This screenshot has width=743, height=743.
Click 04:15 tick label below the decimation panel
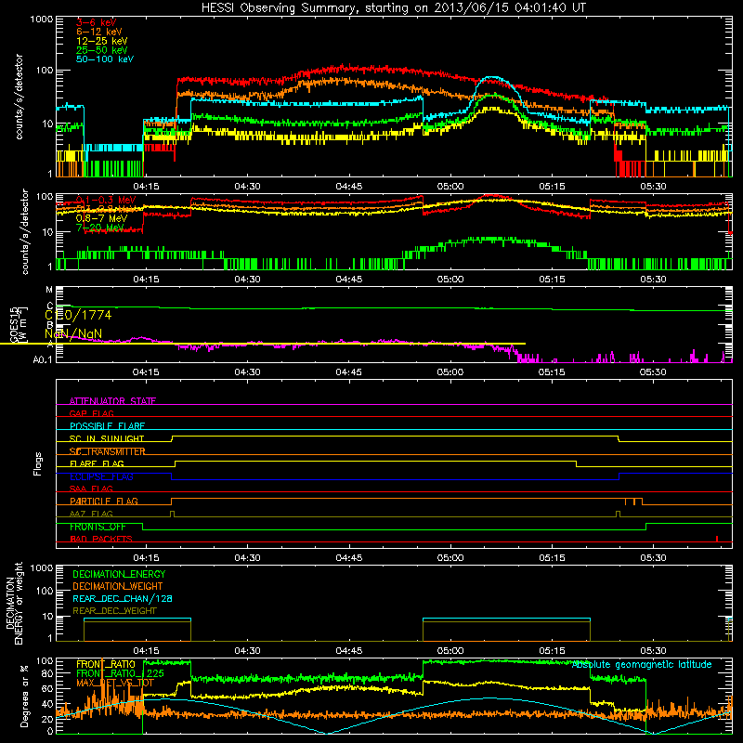click(146, 651)
